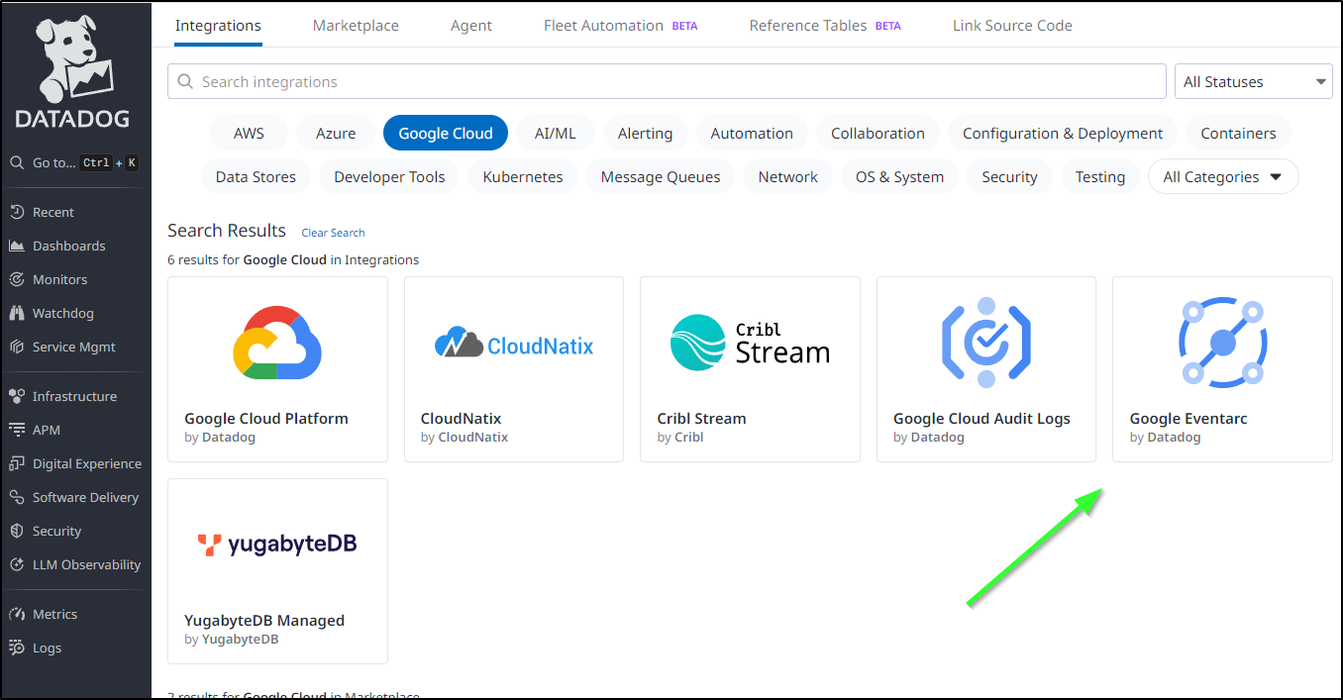Filter by the Security category pill
This screenshot has width=1343, height=700.
tap(1009, 176)
